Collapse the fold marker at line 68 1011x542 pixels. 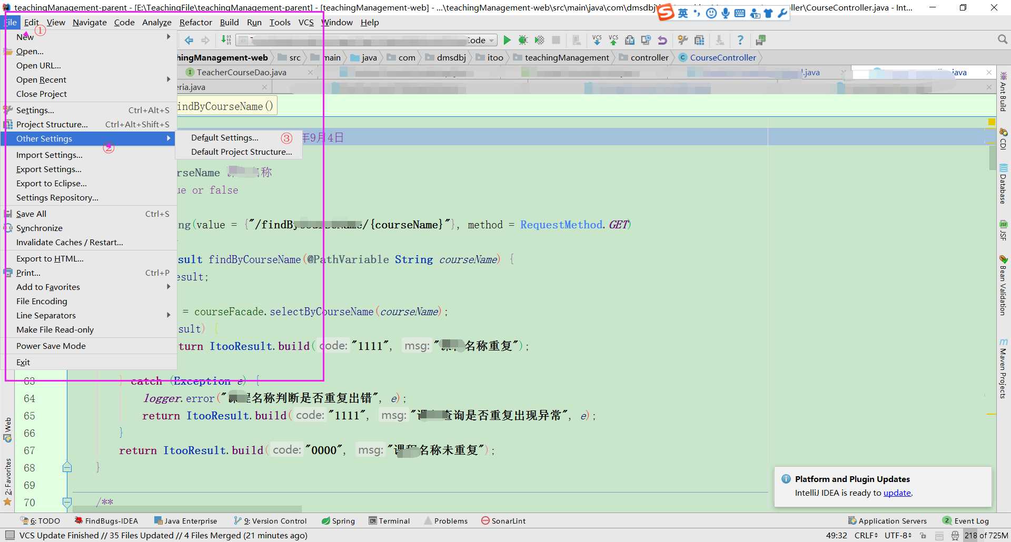pos(67,467)
